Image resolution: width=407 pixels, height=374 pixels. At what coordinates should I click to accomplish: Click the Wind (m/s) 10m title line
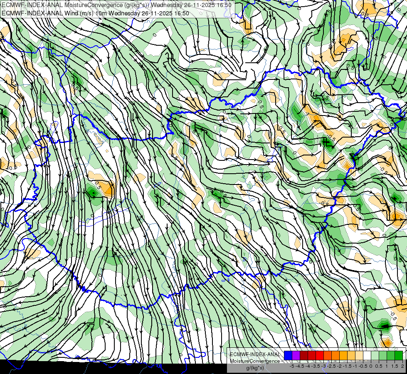95,13
